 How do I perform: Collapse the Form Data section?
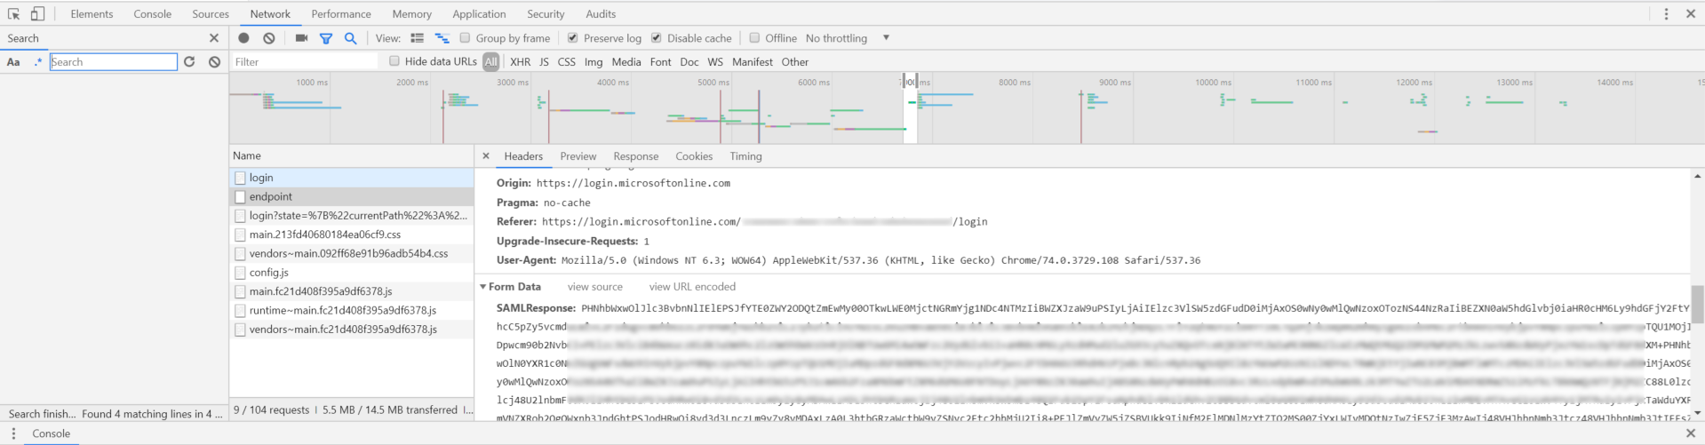(483, 287)
